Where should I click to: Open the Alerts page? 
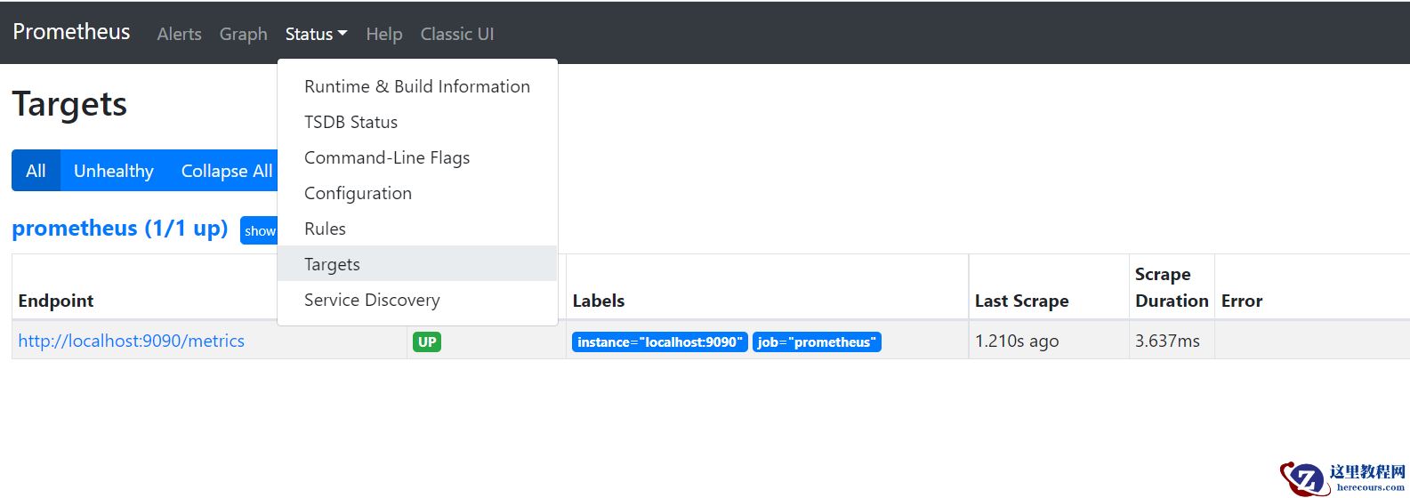[x=179, y=34]
